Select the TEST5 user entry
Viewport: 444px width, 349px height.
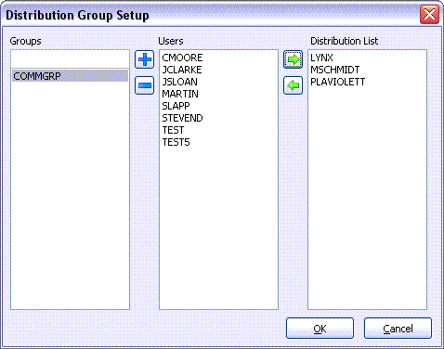[x=176, y=142]
